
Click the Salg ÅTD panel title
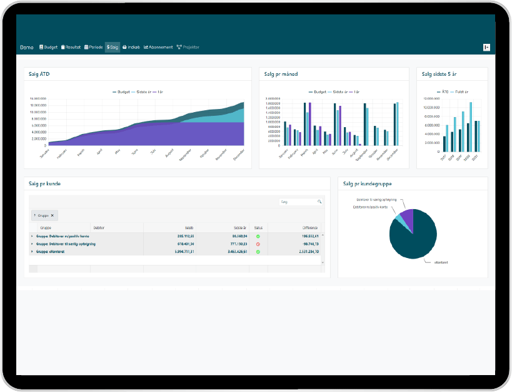click(39, 75)
